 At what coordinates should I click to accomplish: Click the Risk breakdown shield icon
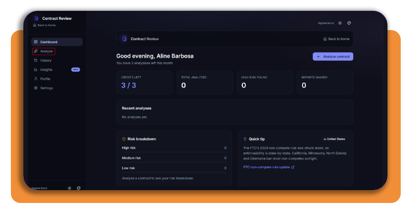point(124,139)
